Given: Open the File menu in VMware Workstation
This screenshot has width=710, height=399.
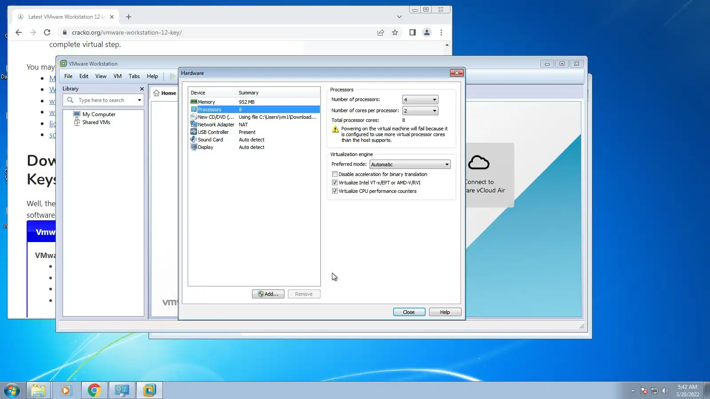Looking at the screenshot, I should (68, 76).
